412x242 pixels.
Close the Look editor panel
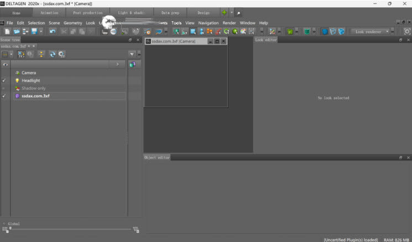click(x=408, y=40)
